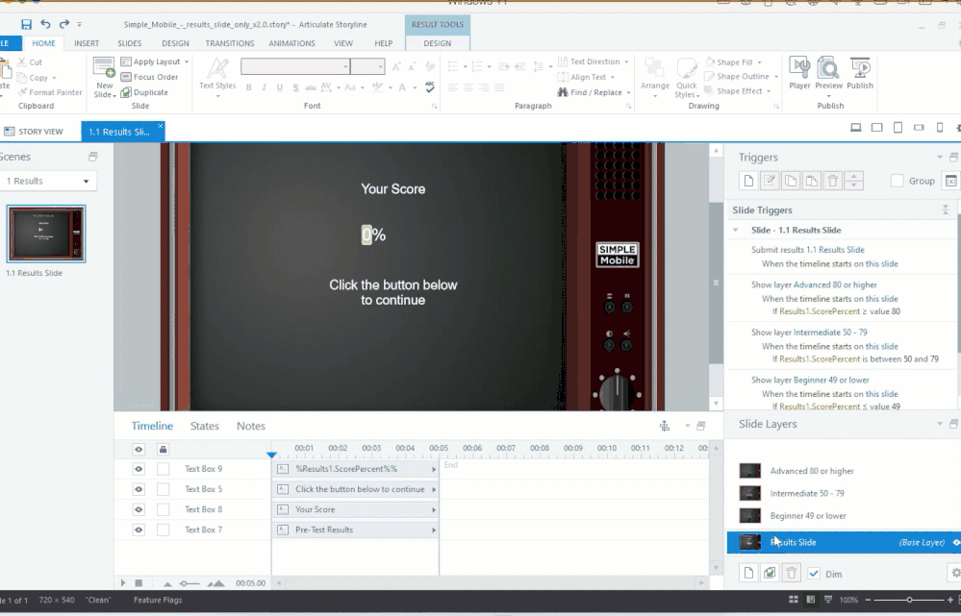Toggle the Dim layer checkbox
Screen dimensions: 961x616
coord(814,574)
